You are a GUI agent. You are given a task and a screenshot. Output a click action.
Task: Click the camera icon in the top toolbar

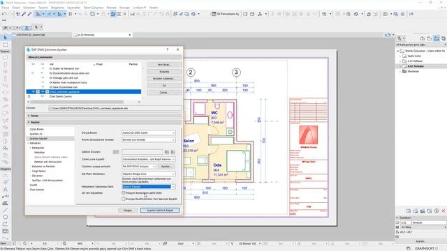(x=385, y=14)
